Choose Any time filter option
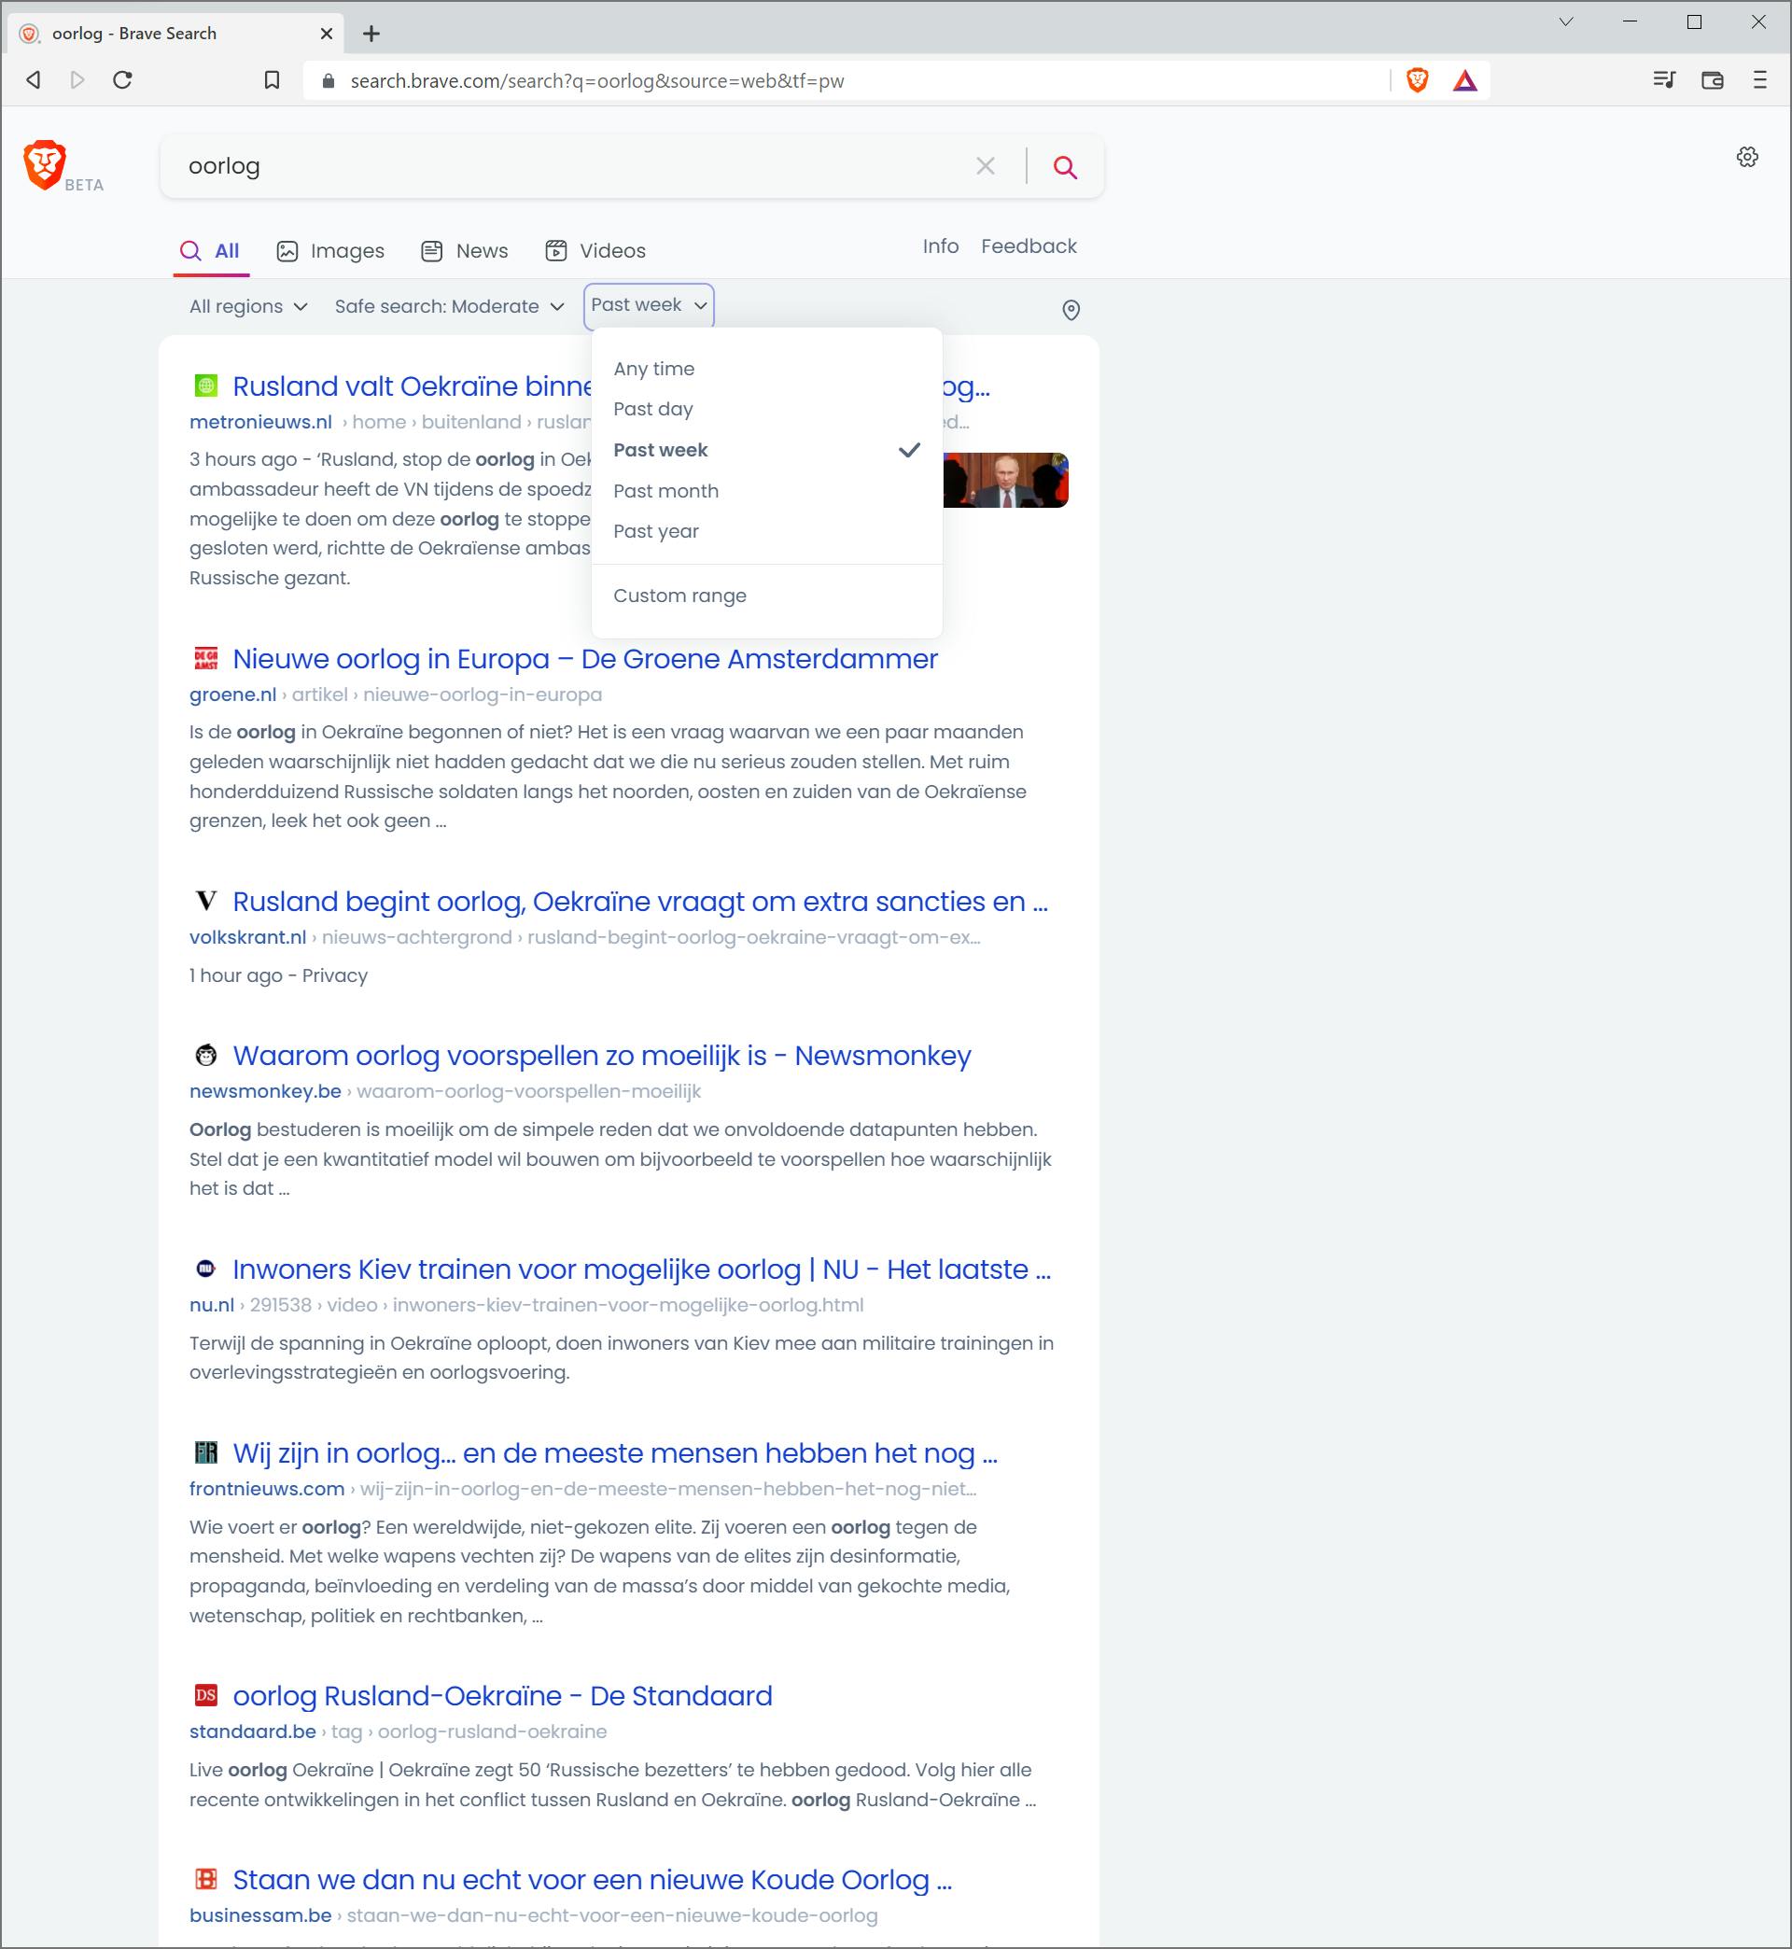Viewport: 1792px width, 1949px height. click(653, 369)
